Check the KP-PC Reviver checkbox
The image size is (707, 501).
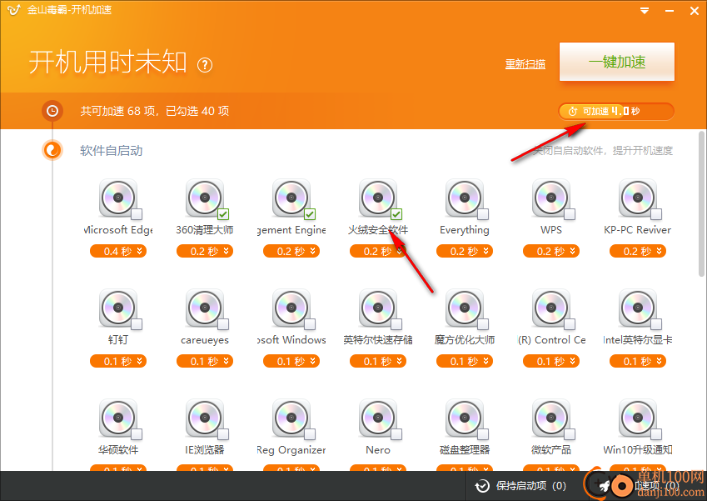tap(656, 214)
